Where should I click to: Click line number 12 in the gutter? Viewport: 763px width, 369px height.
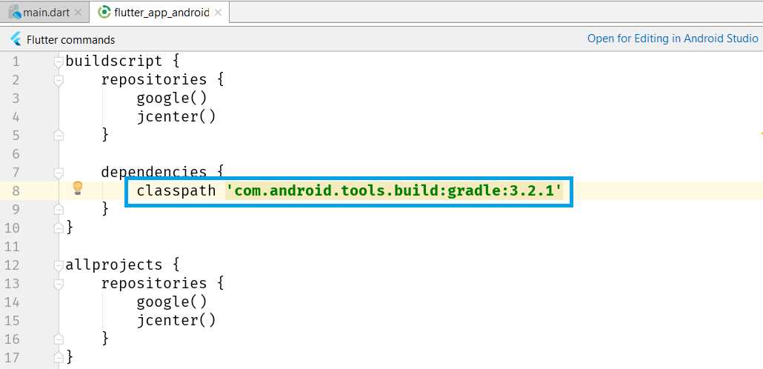tap(12, 265)
